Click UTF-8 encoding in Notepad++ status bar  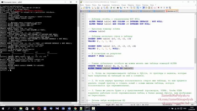pyautogui.click(x=179, y=105)
